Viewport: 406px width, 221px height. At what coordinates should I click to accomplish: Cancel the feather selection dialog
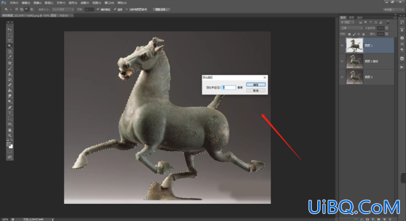click(x=256, y=91)
